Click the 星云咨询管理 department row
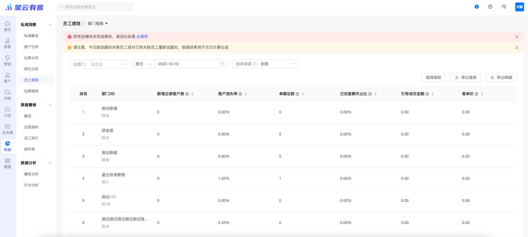 point(293,178)
